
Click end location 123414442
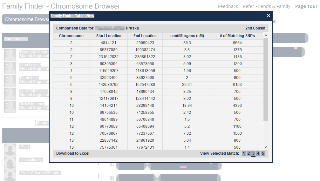145,99
